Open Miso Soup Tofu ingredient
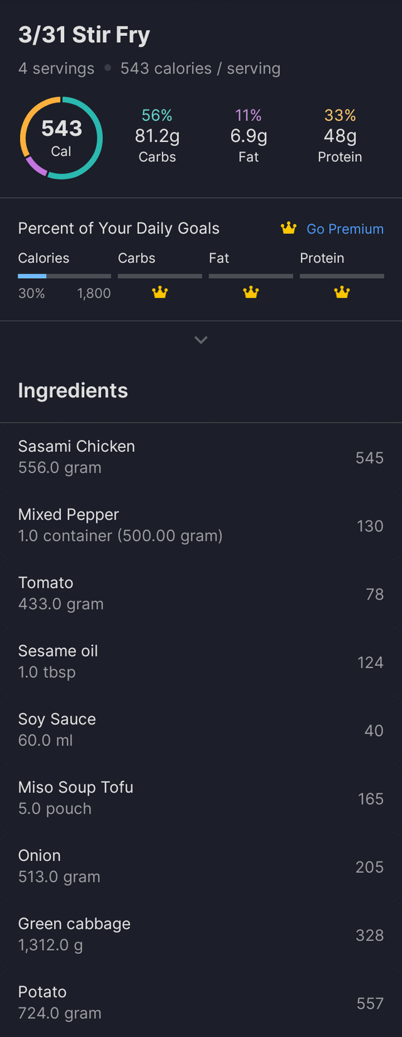Viewport: 402px width, 1037px height. point(201,798)
